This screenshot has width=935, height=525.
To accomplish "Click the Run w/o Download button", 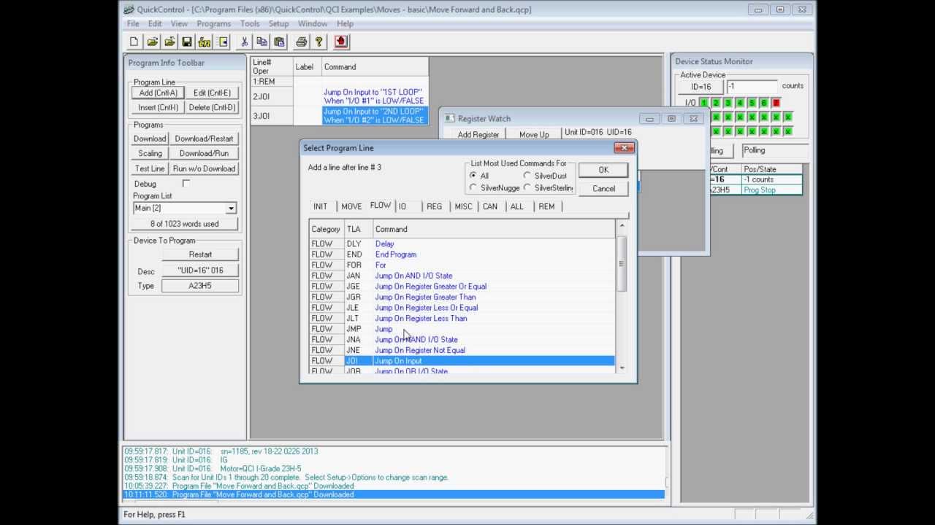I will click(x=204, y=168).
